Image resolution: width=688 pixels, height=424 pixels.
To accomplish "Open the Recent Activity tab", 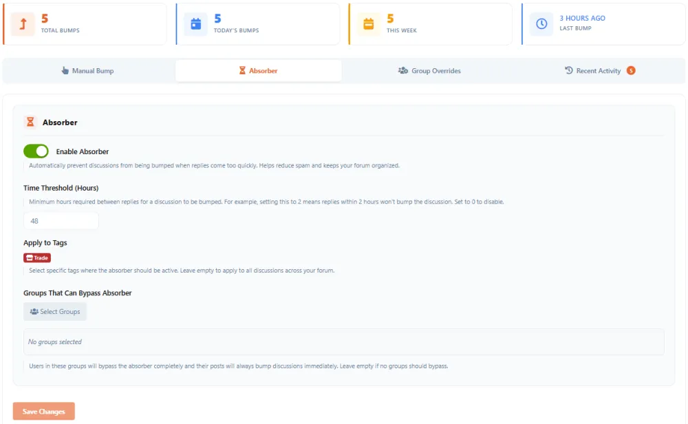I will pyautogui.click(x=599, y=71).
